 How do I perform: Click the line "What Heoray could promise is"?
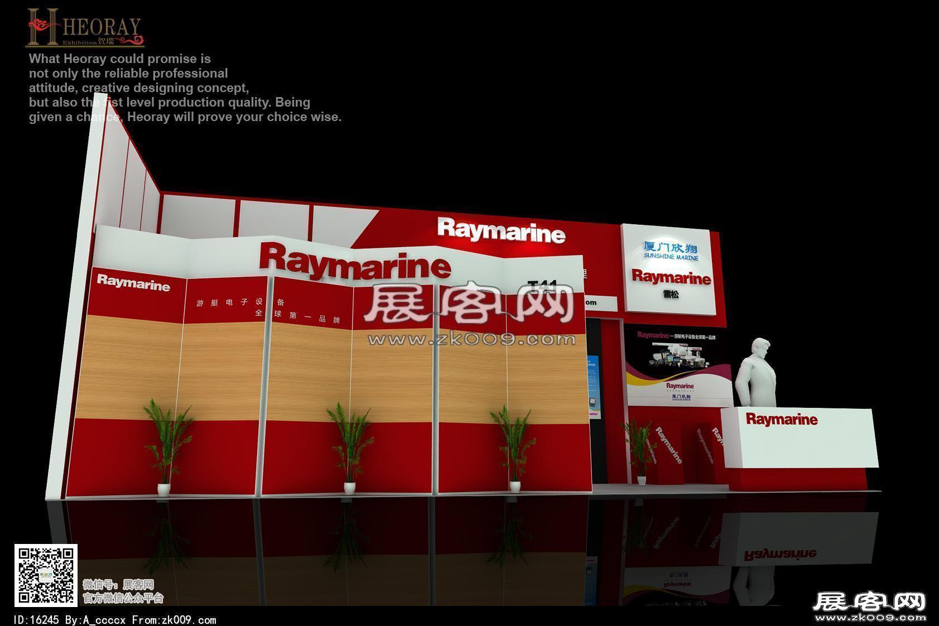[x=120, y=59]
